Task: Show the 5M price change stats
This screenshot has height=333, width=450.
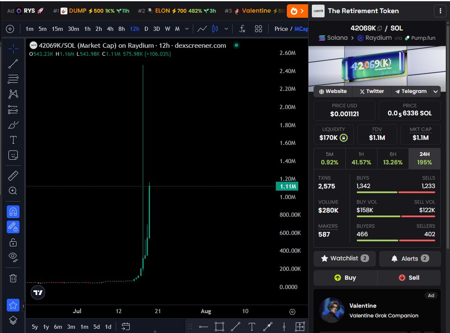Action: tap(330, 158)
